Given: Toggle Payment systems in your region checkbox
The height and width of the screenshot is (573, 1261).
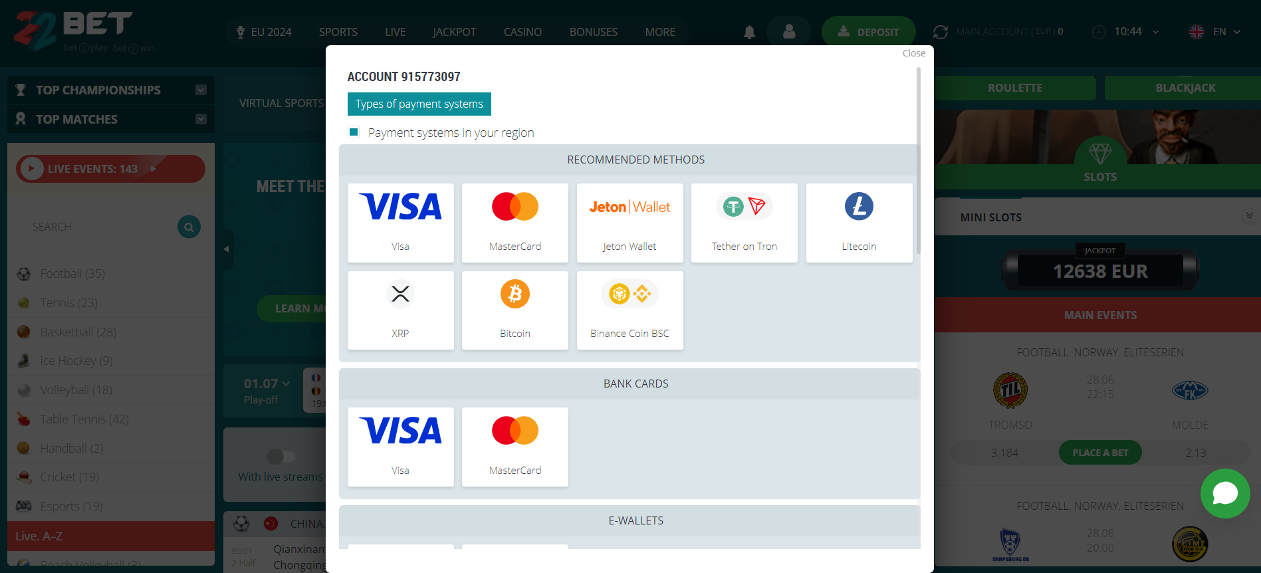Looking at the screenshot, I should click(x=354, y=132).
